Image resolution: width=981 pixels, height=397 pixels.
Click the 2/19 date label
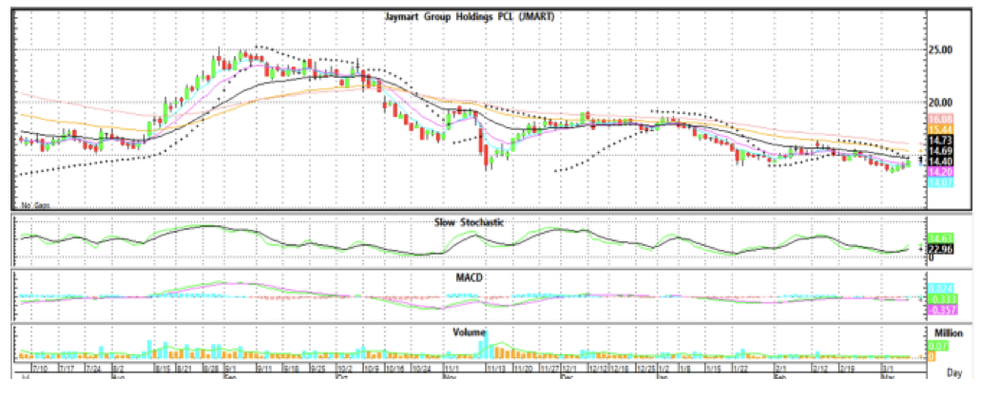coord(848,369)
